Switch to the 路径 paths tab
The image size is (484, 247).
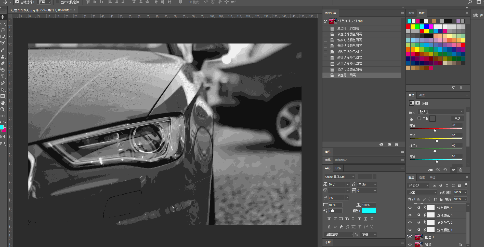(x=433, y=177)
